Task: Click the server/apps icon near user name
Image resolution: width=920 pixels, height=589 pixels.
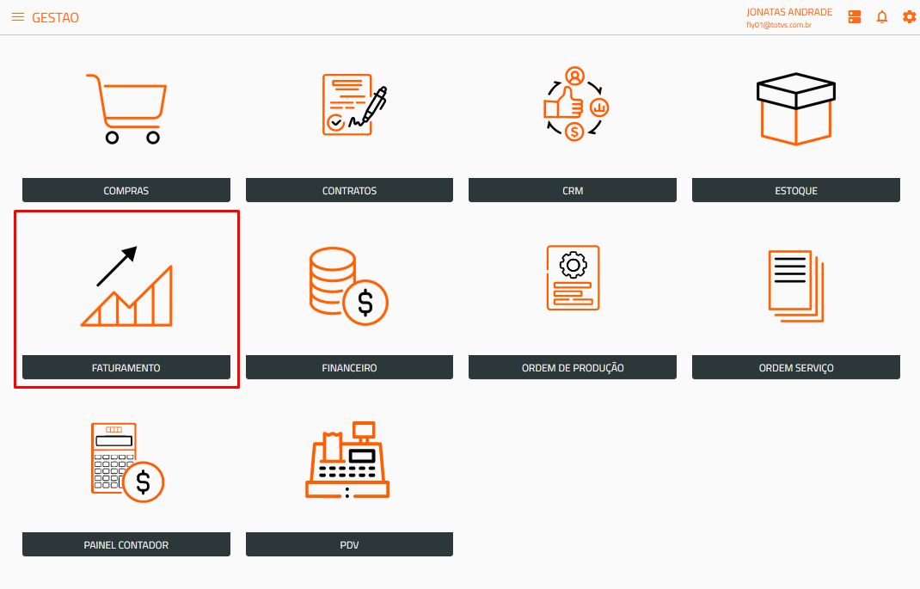Action: (x=855, y=17)
